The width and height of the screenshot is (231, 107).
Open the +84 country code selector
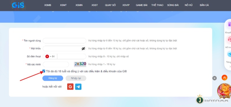click(50, 57)
